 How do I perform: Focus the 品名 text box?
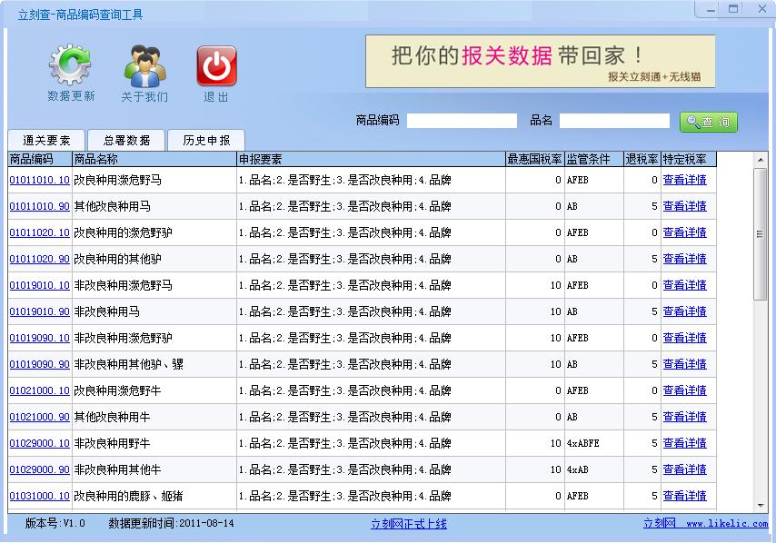click(x=614, y=121)
